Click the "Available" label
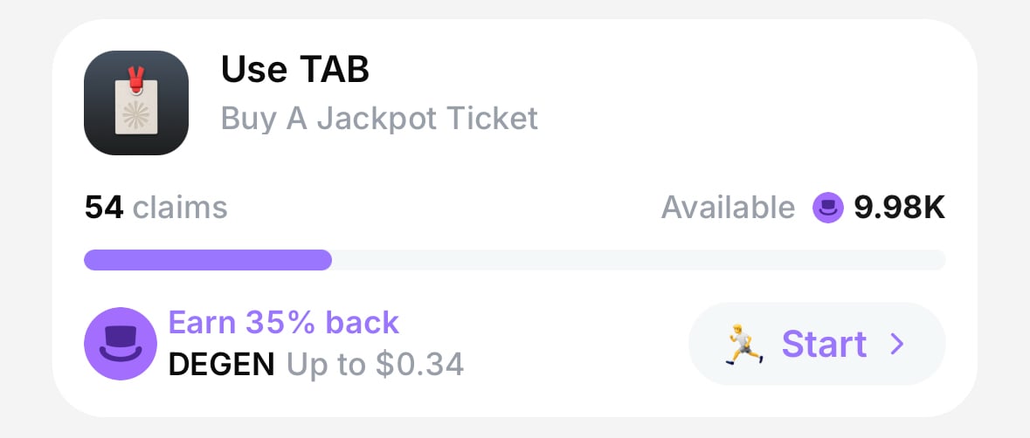 pyautogui.click(x=728, y=209)
